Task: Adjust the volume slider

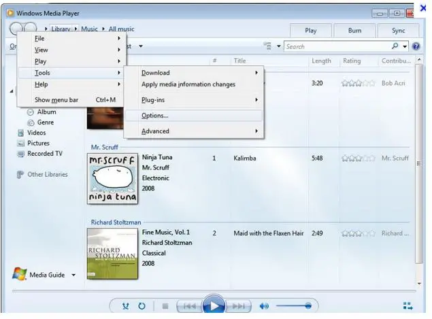Action: (x=294, y=306)
